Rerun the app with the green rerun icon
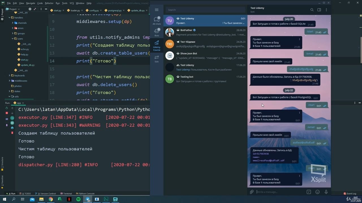The width and height of the screenshot is (362, 203). (x=7, y=108)
